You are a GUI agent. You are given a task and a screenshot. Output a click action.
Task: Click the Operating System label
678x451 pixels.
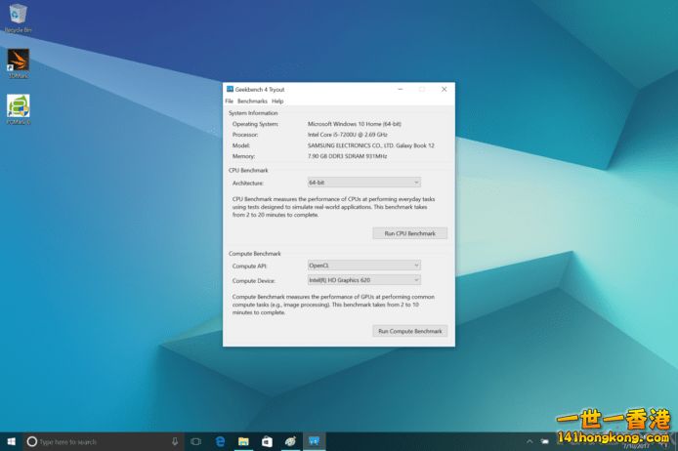255,124
